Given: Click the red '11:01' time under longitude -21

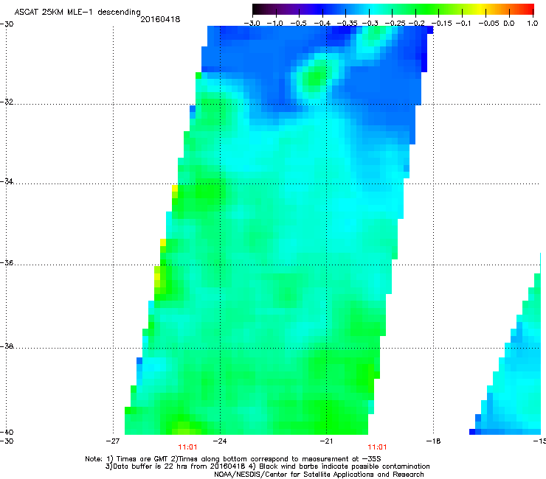Looking at the screenshot, I should click(378, 447).
